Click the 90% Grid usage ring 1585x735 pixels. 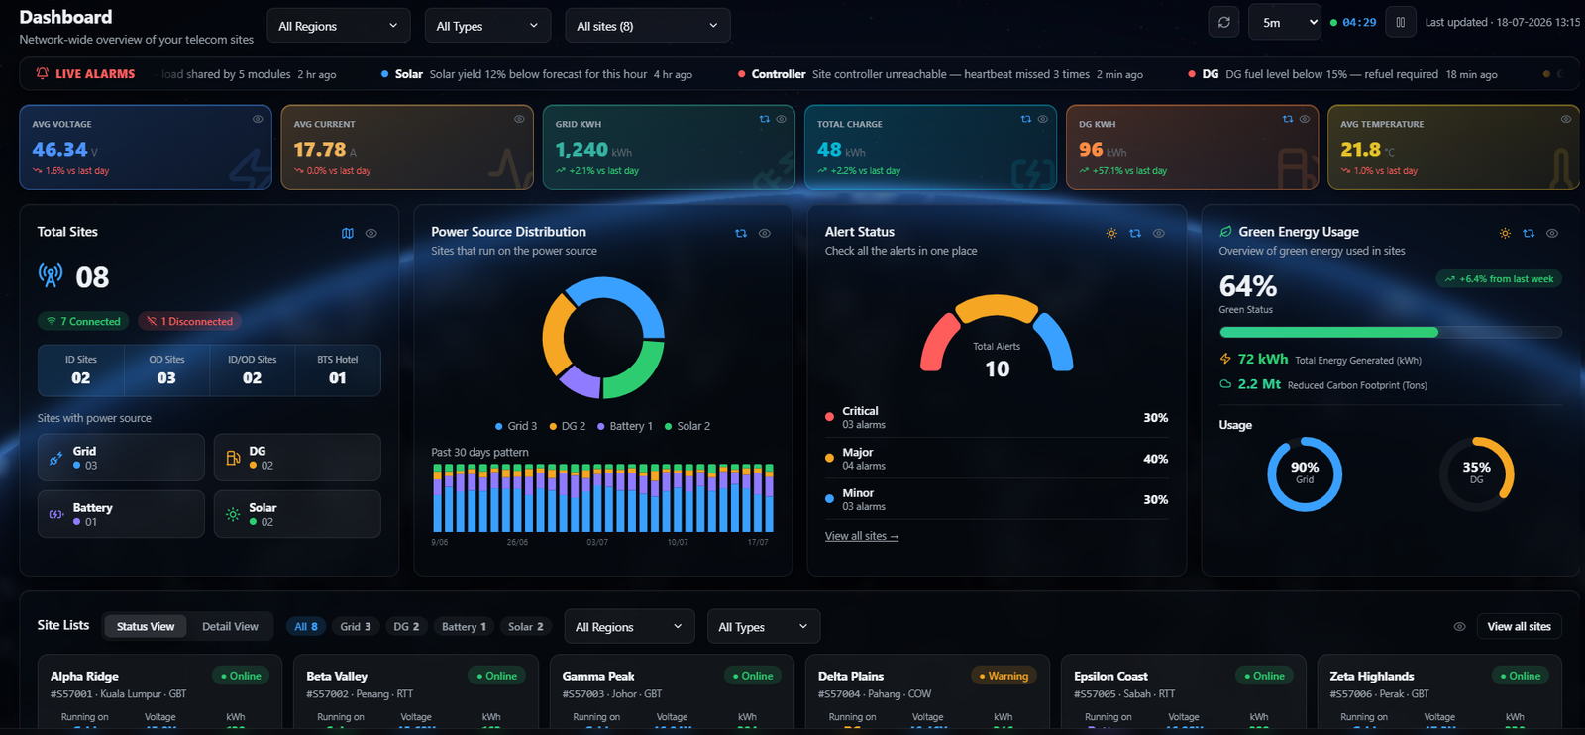pyautogui.click(x=1305, y=473)
